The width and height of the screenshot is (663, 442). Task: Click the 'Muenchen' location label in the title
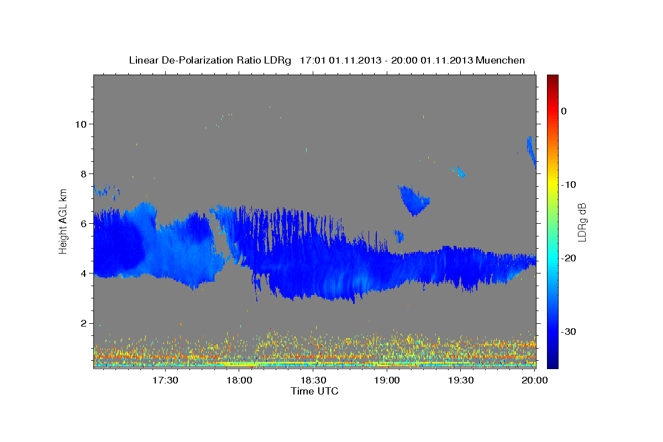click(501, 60)
